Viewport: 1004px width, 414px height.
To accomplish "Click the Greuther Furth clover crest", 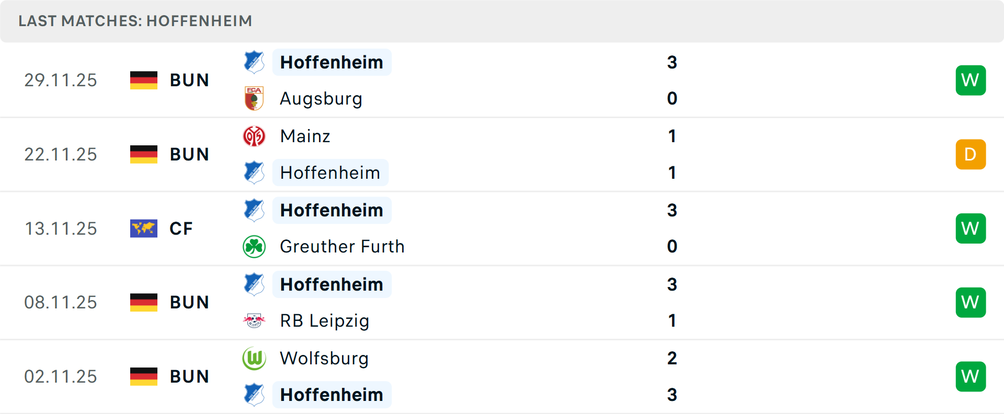I will (254, 247).
